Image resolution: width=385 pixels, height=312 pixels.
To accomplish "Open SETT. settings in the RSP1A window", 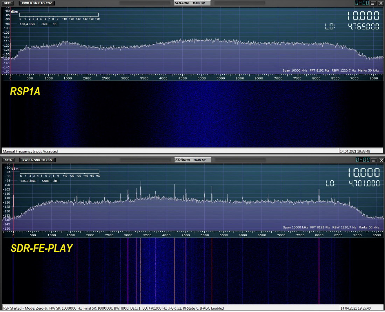I will (x=8, y=3).
